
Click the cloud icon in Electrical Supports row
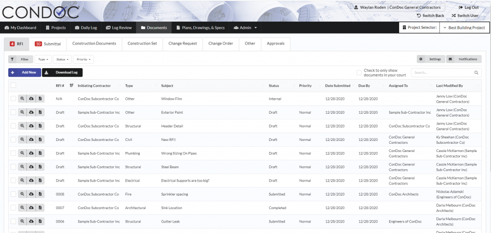(31, 180)
